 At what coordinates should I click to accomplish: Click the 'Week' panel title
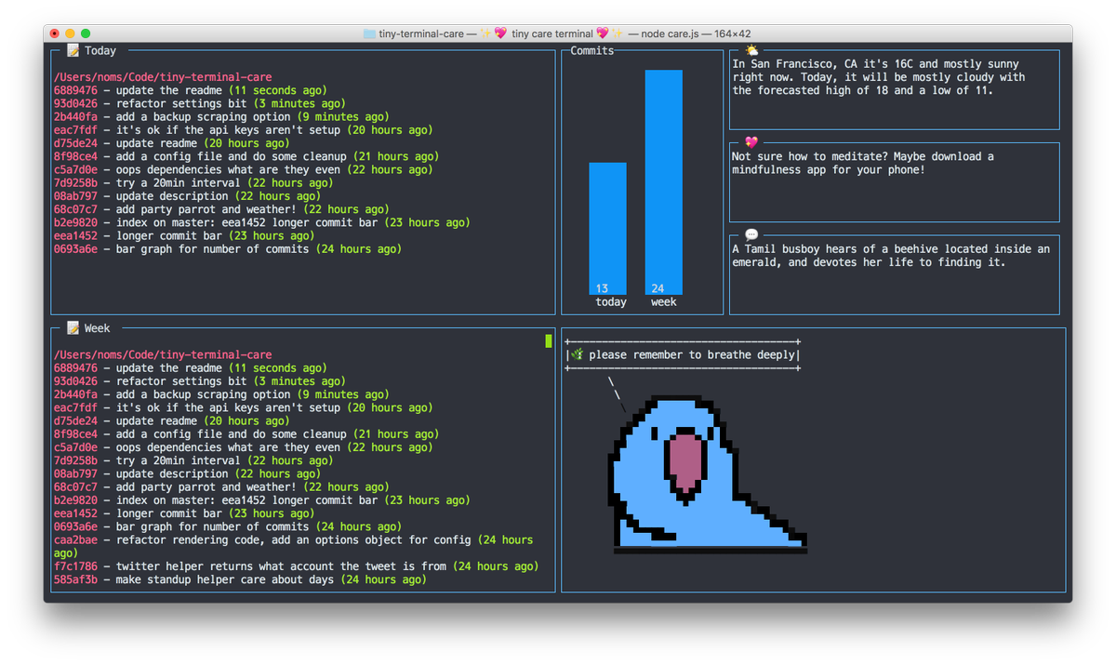[x=98, y=328]
